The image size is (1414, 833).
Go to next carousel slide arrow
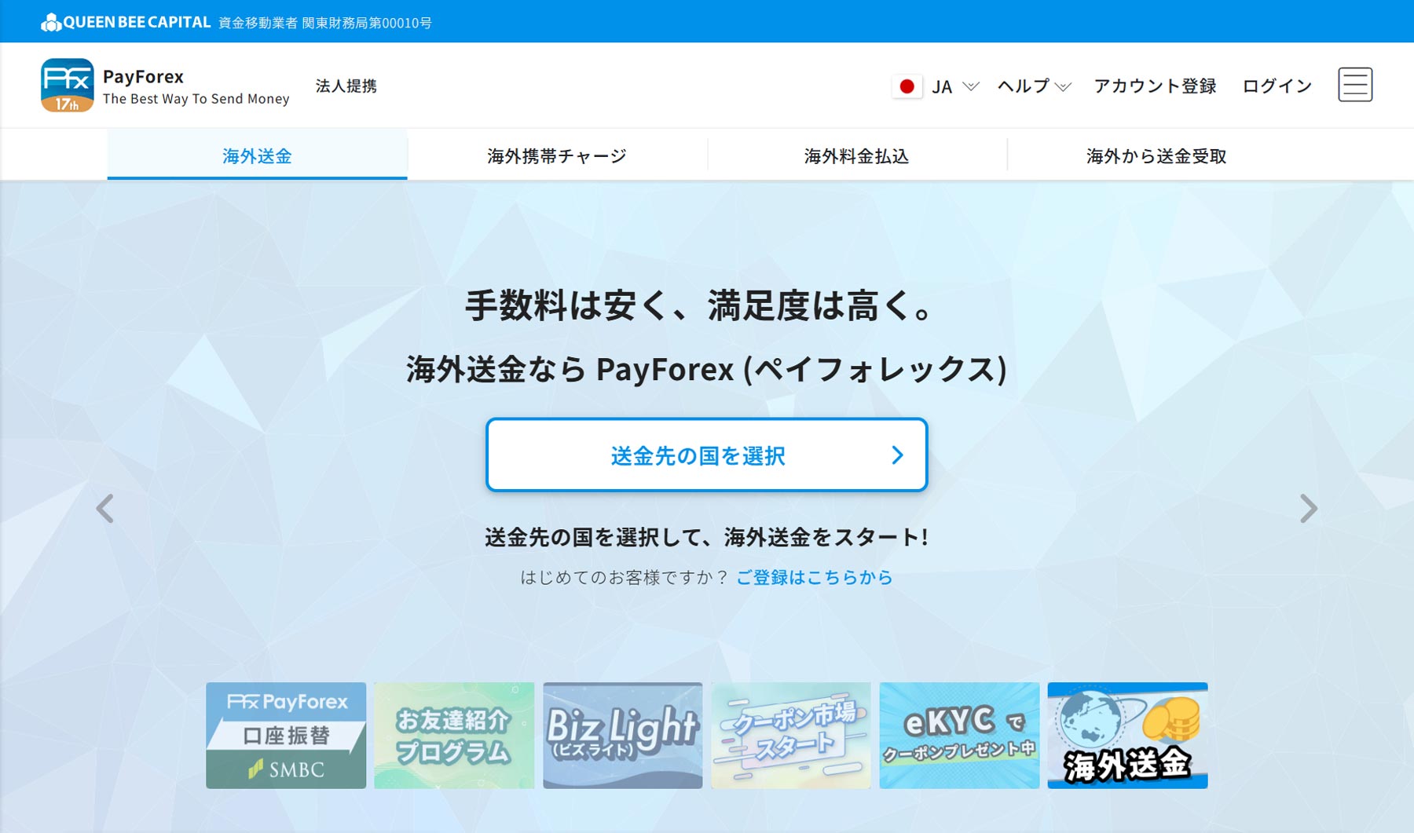pyautogui.click(x=1308, y=509)
